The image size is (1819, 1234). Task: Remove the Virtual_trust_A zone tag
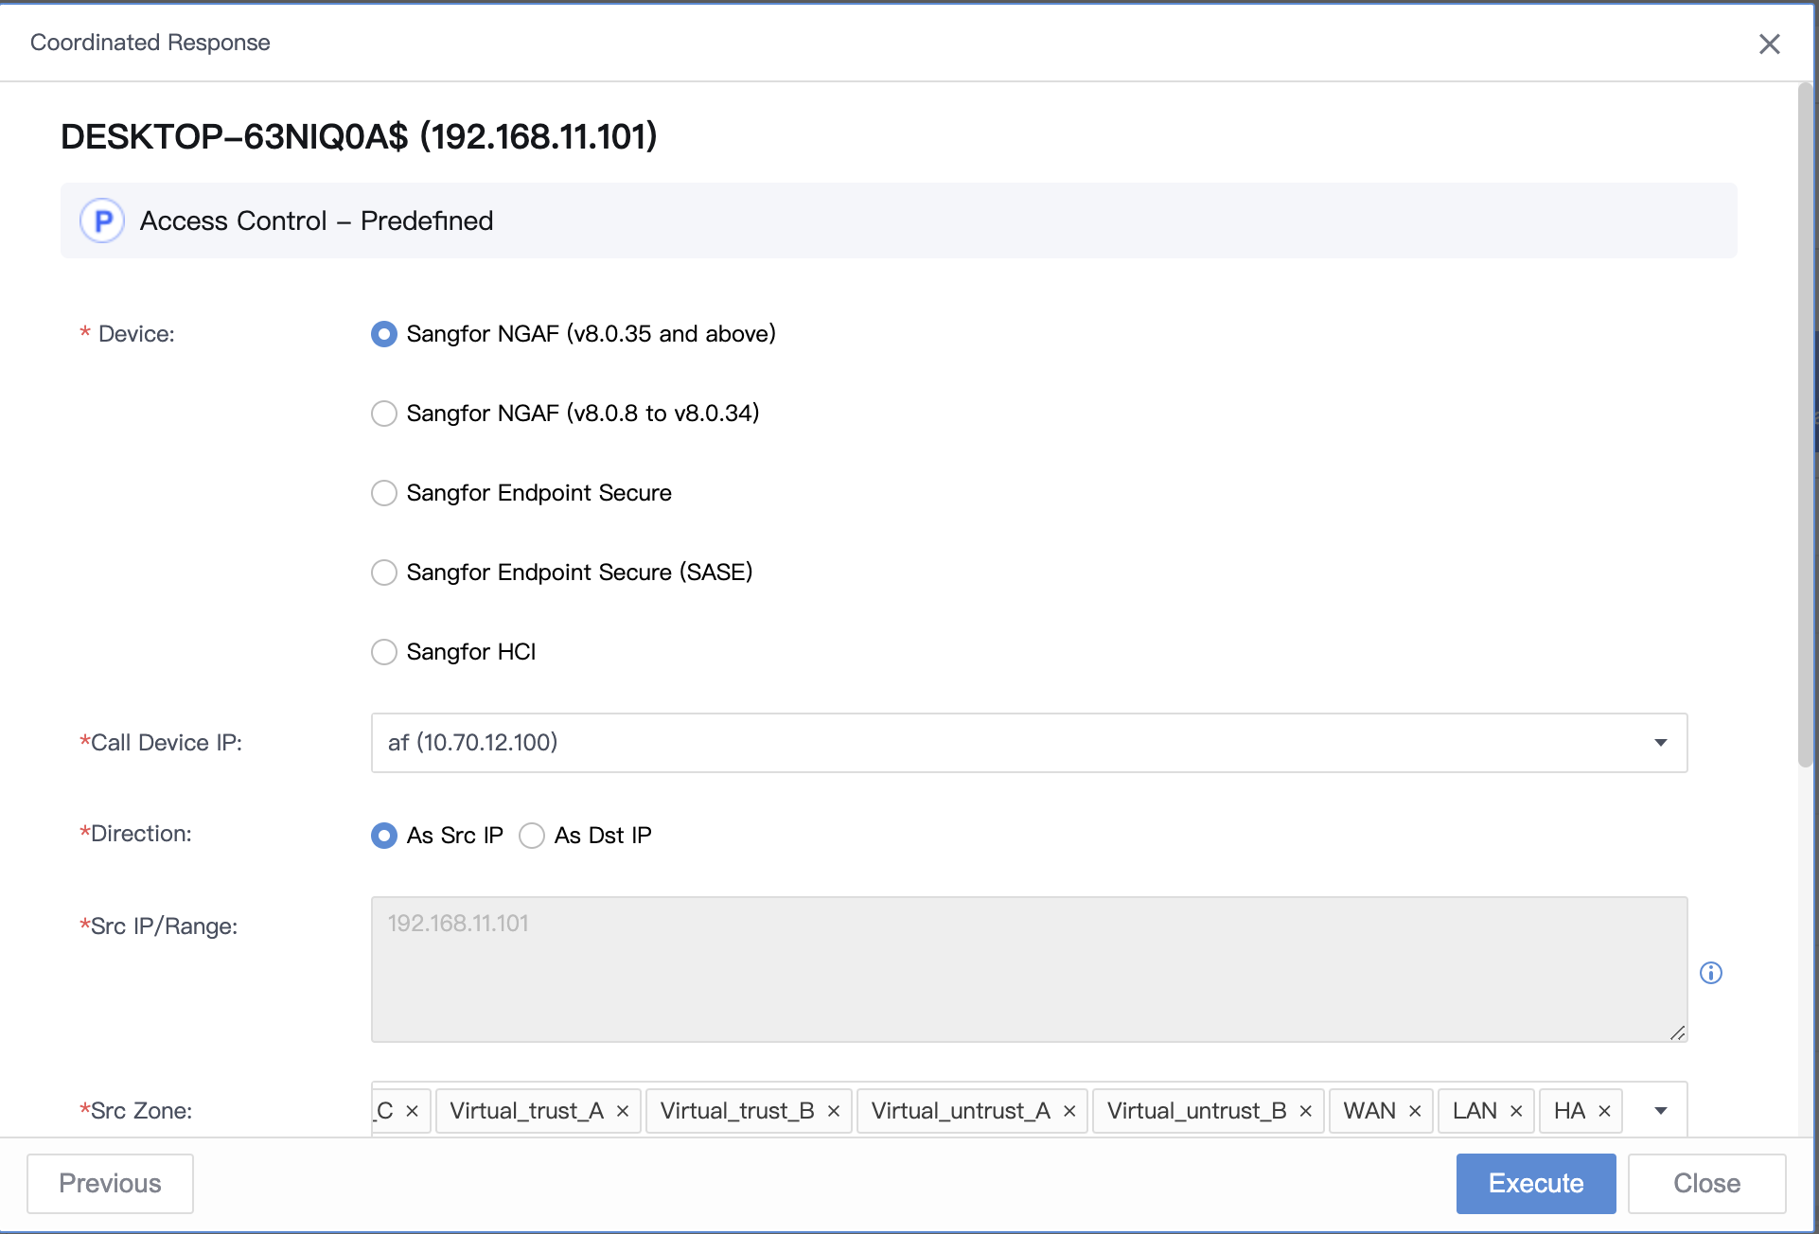pyautogui.click(x=623, y=1111)
